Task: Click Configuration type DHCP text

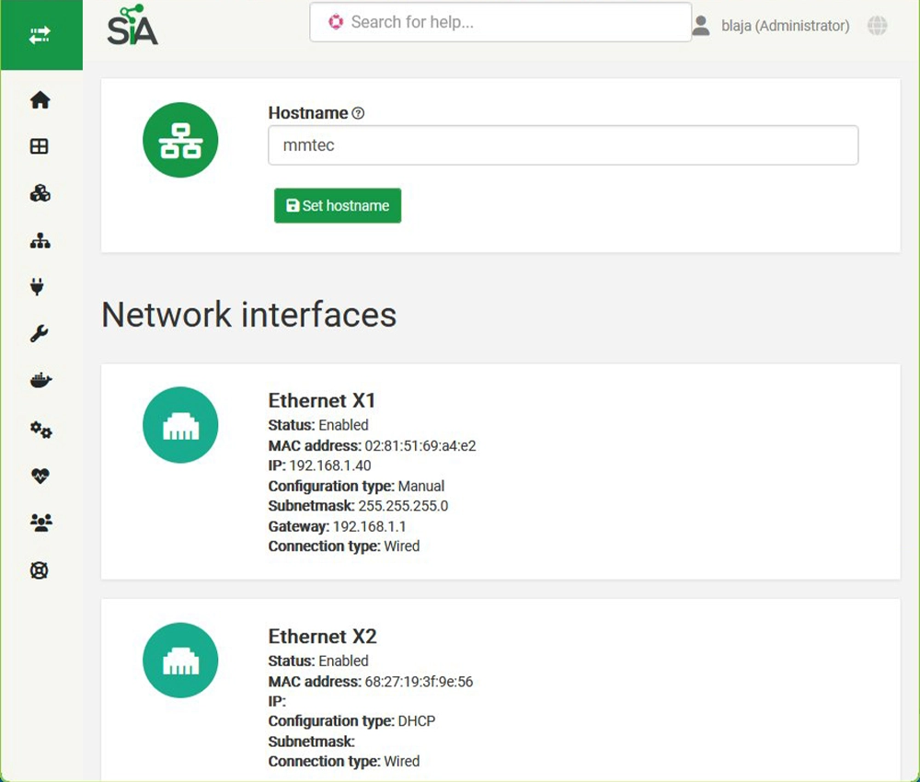Action: (351, 721)
